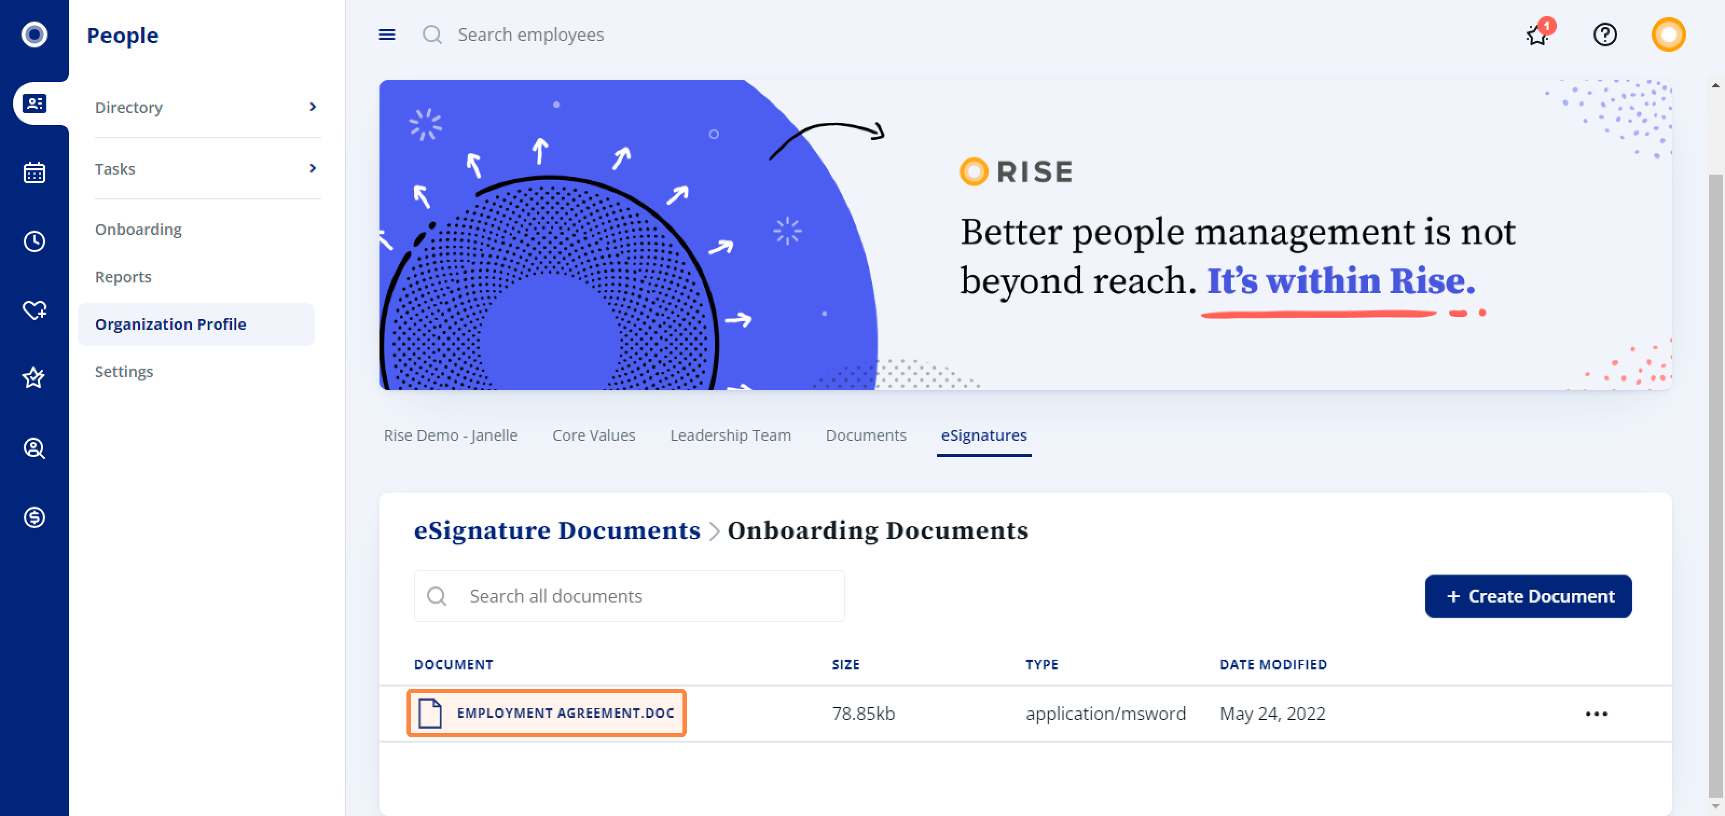Open the orange user profile avatar

[x=1668, y=34]
